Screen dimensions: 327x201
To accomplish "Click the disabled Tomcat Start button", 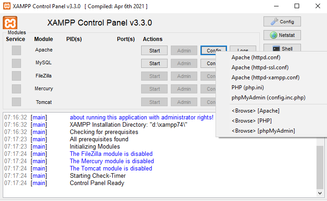I will click(154, 102).
